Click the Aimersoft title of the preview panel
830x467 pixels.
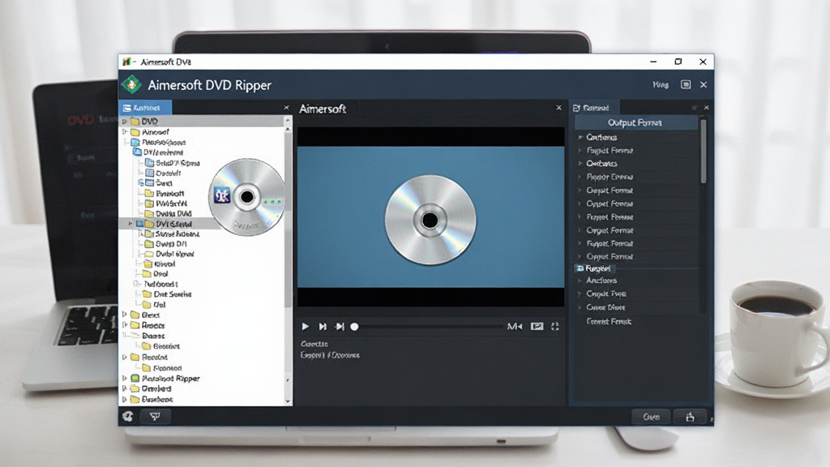point(323,109)
